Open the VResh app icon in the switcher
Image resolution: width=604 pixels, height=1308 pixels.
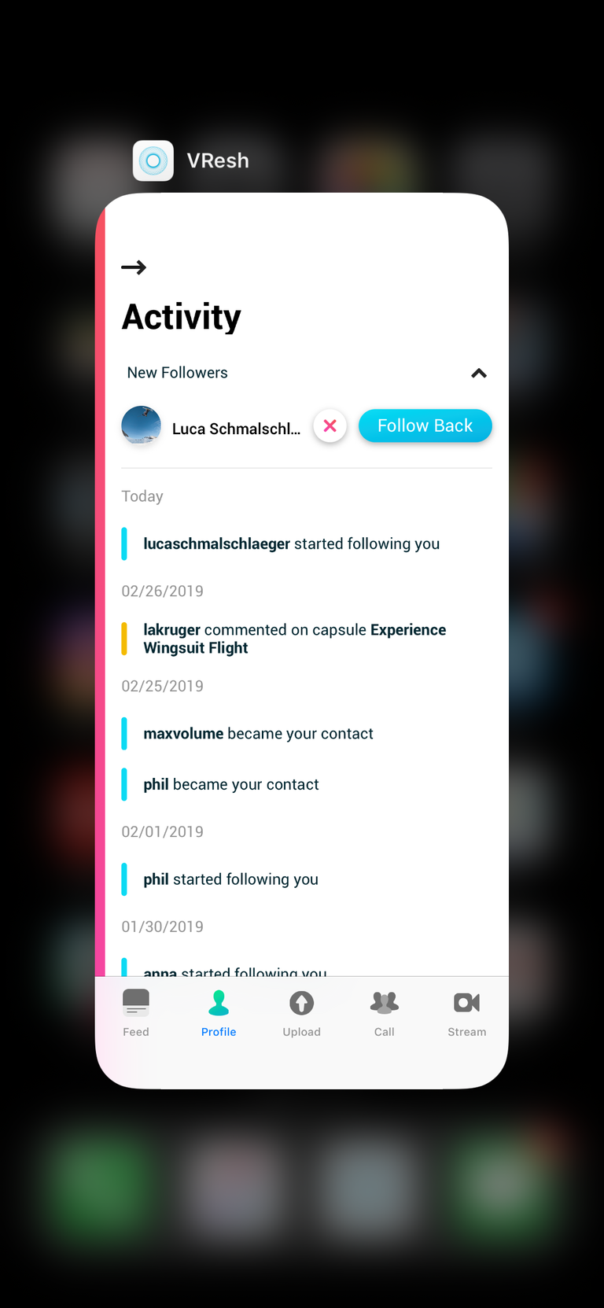[x=153, y=160]
